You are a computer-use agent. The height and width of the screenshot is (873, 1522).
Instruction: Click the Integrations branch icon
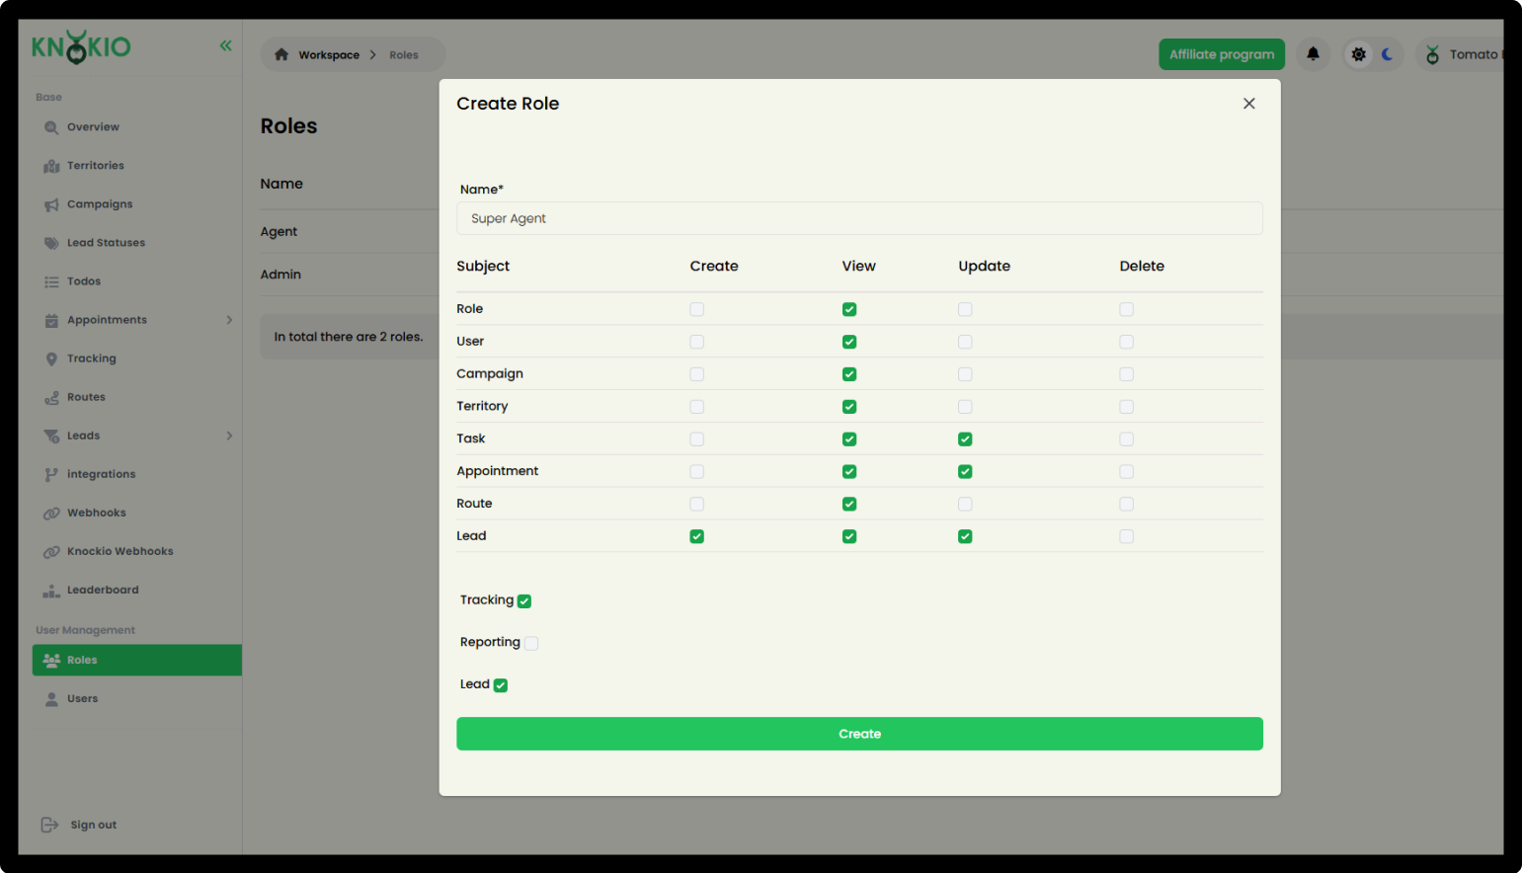coord(51,474)
